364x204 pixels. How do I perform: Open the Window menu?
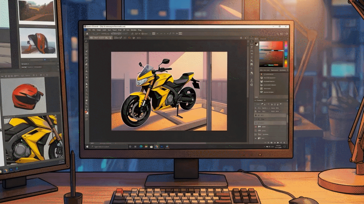click(x=133, y=30)
